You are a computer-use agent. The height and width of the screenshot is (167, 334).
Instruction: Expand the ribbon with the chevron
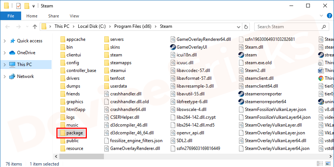pyautogui.click(x=321, y=16)
